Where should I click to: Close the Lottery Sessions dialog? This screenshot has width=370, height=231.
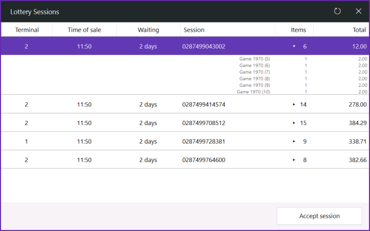(358, 11)
